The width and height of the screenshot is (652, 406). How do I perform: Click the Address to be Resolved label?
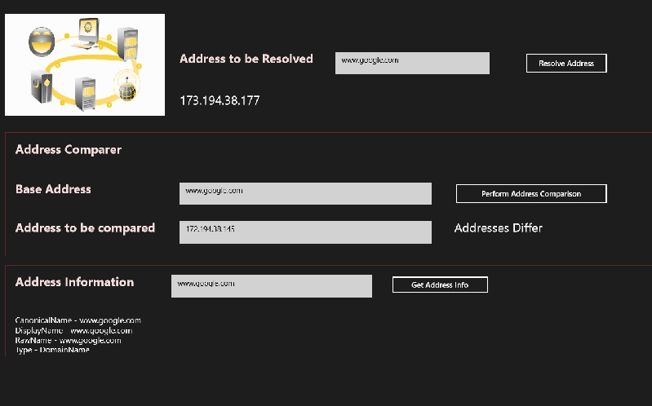[x=246, y=59]
